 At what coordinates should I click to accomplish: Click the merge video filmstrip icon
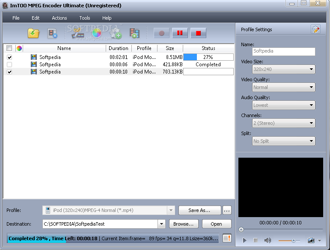(x=135, y=33)
